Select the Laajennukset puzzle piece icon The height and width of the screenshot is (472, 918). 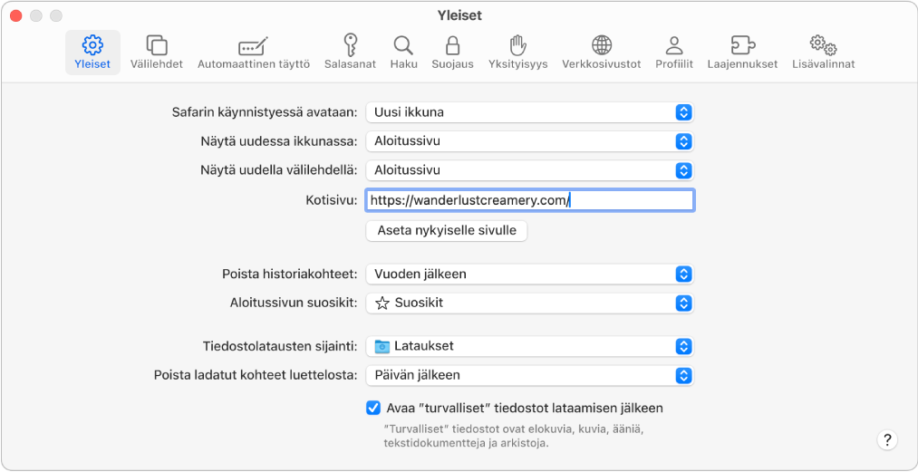(x=742, y=45)
